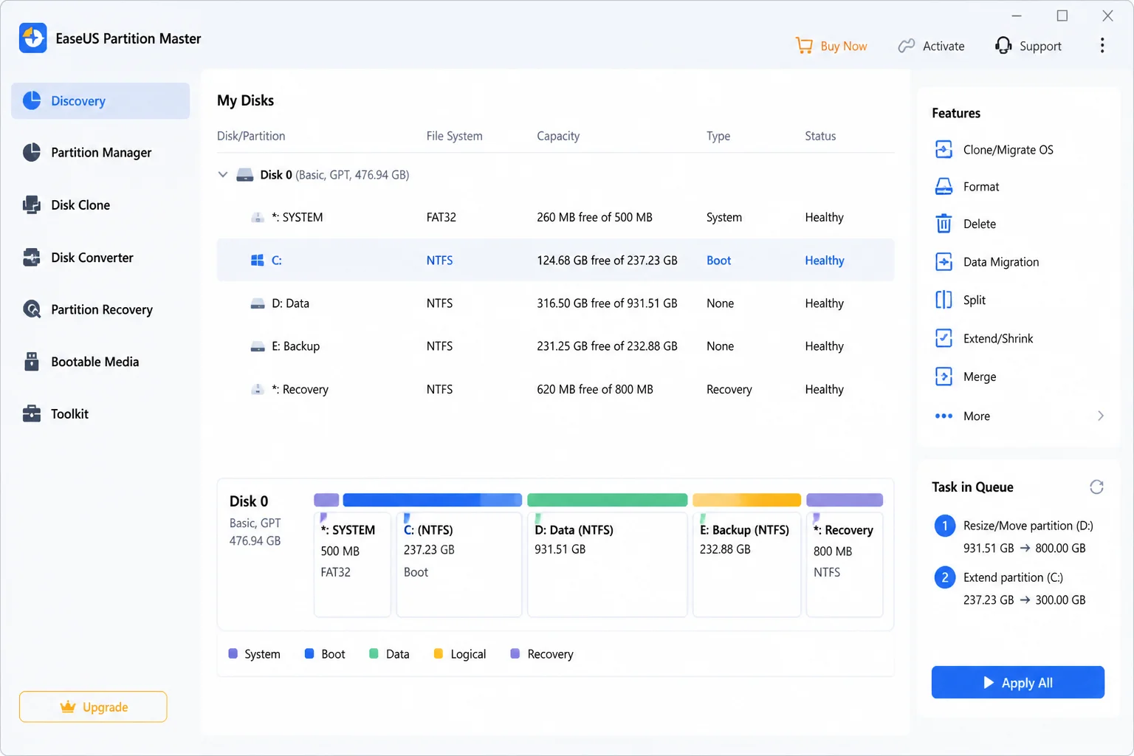This screenshot has width=1134, height=756.
Task: Click the Support link text
Action: click(1040, 46)
